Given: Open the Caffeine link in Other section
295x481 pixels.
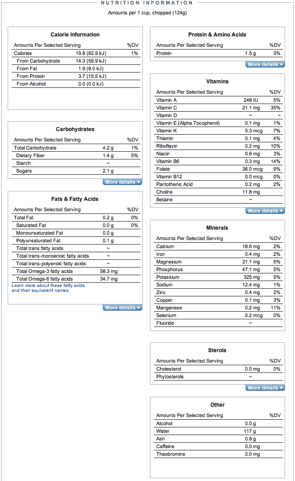Looking at the screenshot, I should tap(164, 446).
